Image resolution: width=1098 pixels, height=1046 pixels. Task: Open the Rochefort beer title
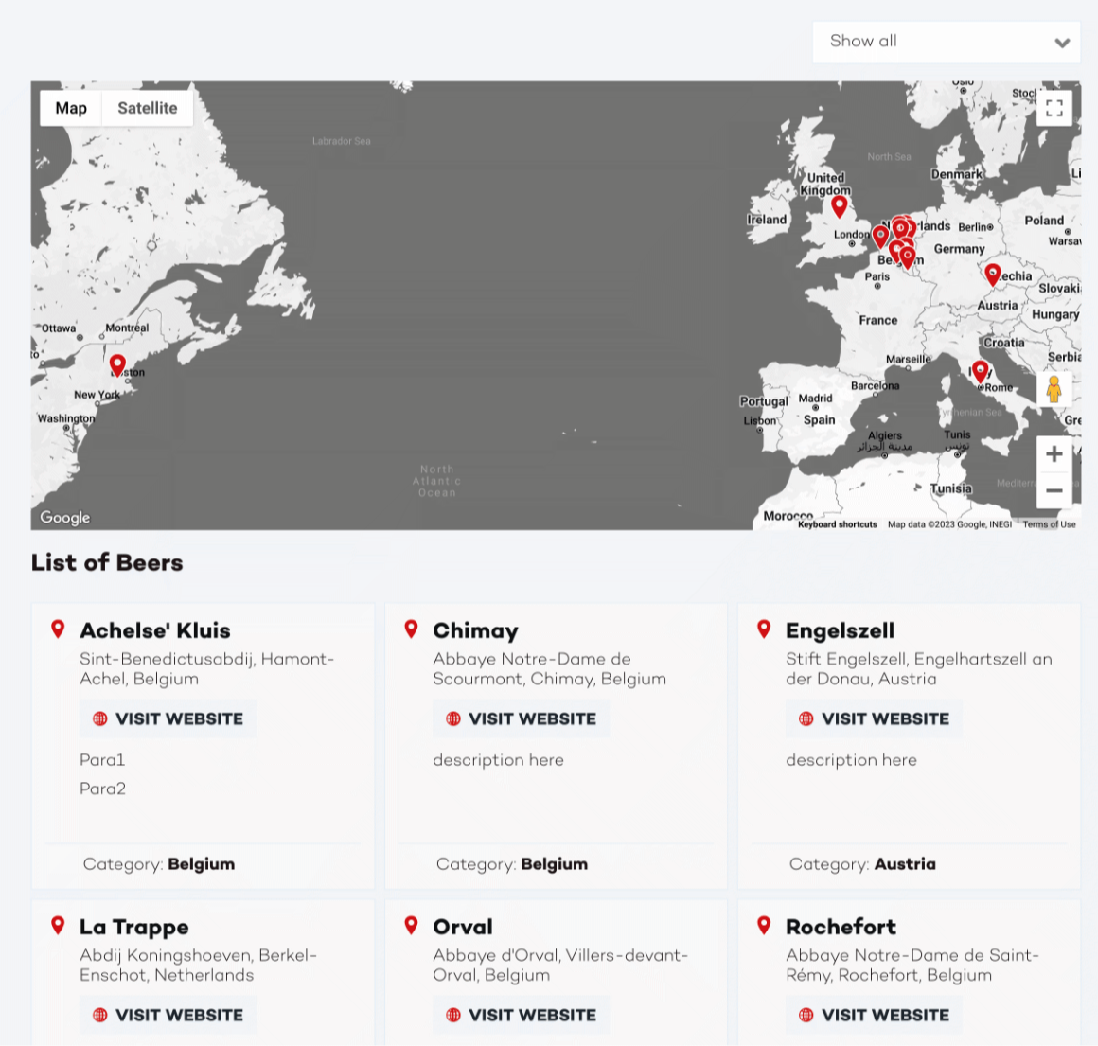841,927
